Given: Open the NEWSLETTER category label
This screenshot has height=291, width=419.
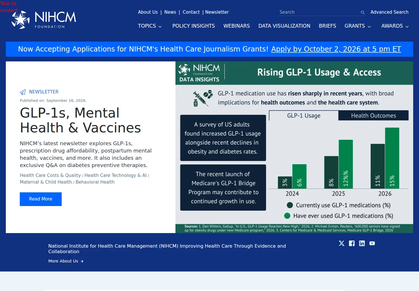Looking at the screenshot, I should click(44, 92).
